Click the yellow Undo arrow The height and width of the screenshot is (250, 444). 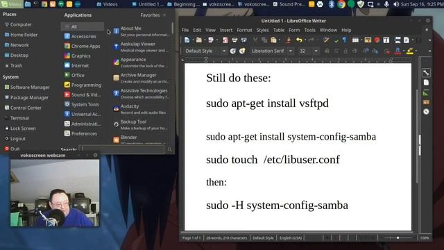tap(299, 40)
